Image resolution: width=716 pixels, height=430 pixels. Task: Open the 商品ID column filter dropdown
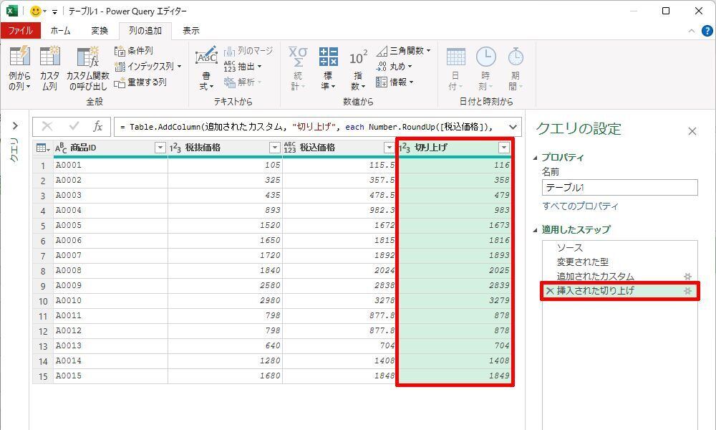click(160, 148)
